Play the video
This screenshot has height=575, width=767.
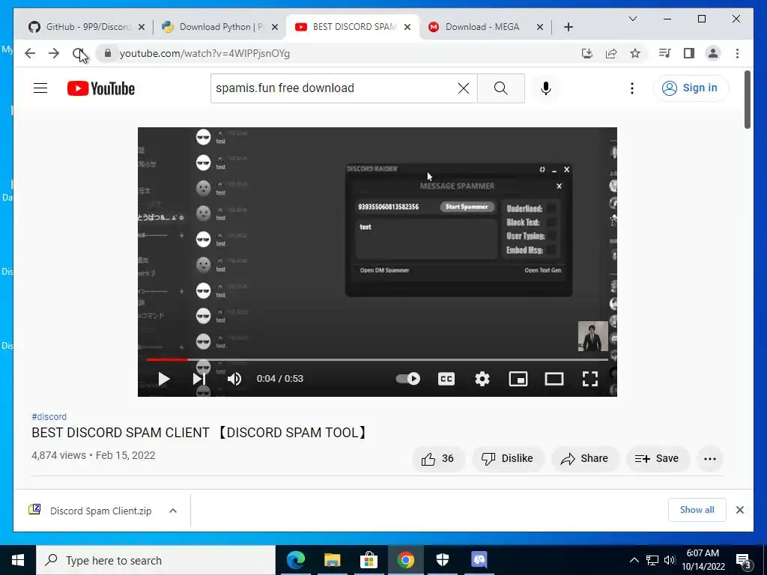pos(163,379)
